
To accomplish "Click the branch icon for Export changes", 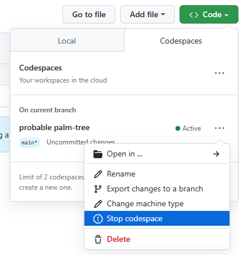I will pyautogui.click(x=98, y=189).
